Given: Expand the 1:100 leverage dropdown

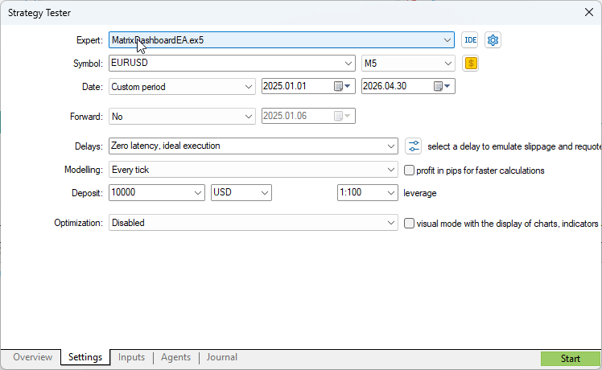Looking at the screenshot, I should click(x=391, y=193).
